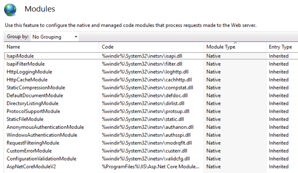
Task: Select the IsapiFilterModule entry
Action: pyautogui.click(x=25, y=64)
